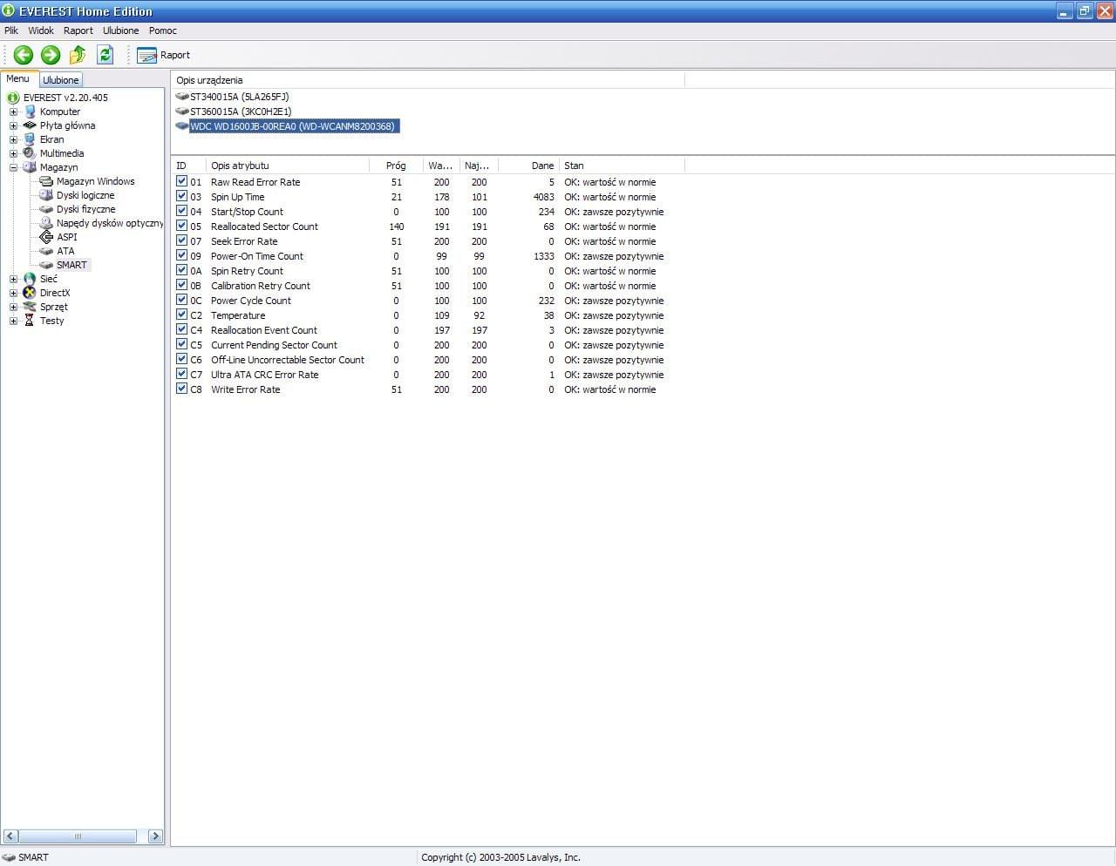
Task: Select the EVEREST v2.20.405 root icon
Action: (13, 98)
